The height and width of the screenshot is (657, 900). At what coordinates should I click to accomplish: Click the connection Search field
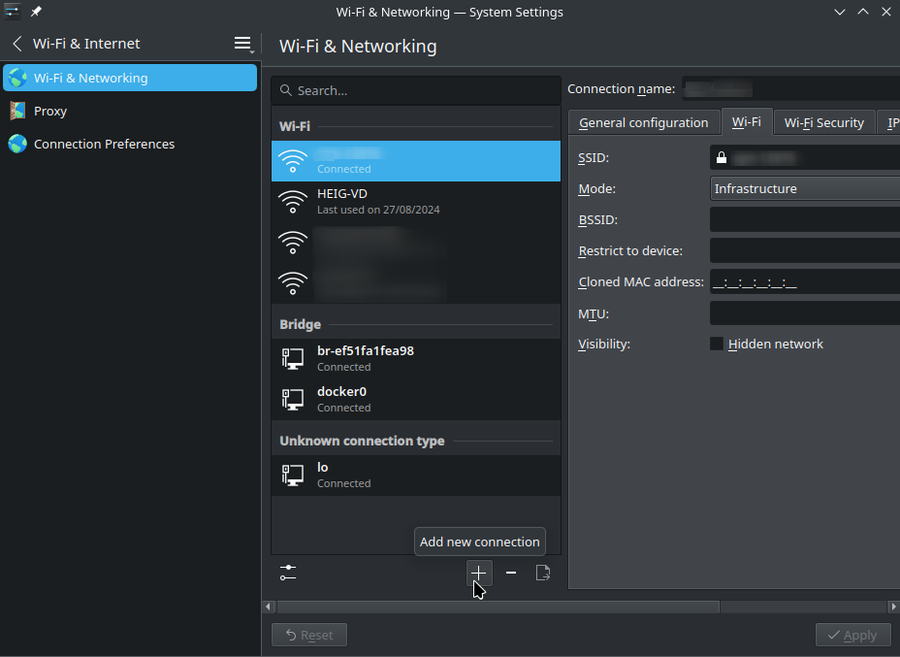[x=417, y=90]
